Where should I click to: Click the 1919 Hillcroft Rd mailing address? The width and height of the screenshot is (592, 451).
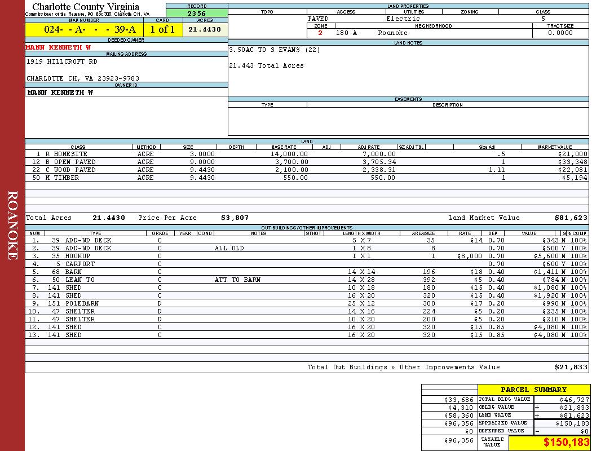tap(62, 61)
